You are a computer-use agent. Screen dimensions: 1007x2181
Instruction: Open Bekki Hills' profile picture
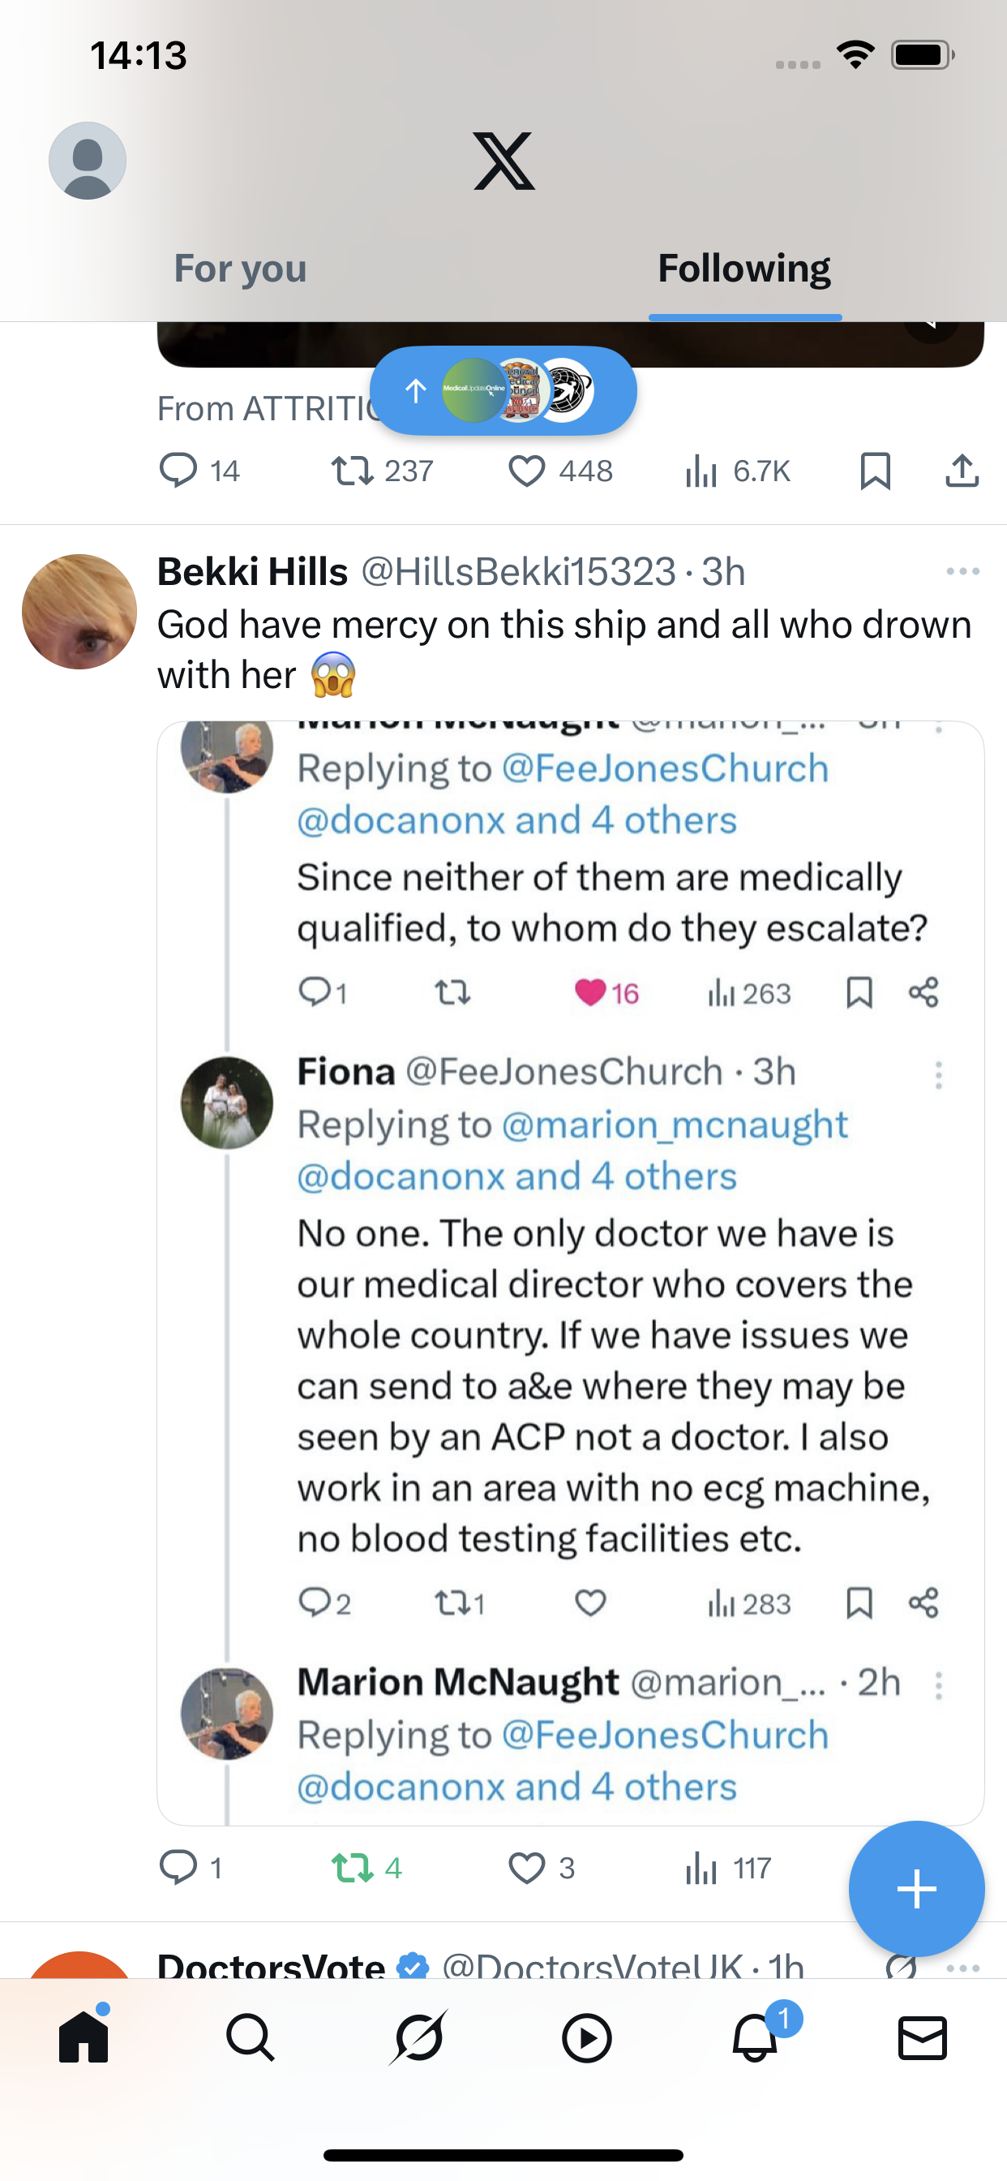point(79,611)
